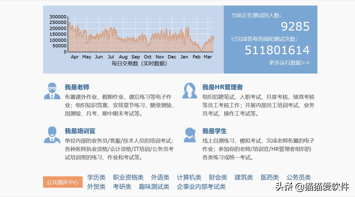Image resolution: width=355 pixels, height=197 pixels.
Task: Open the 考研类 category
Action: click(122, 187)
